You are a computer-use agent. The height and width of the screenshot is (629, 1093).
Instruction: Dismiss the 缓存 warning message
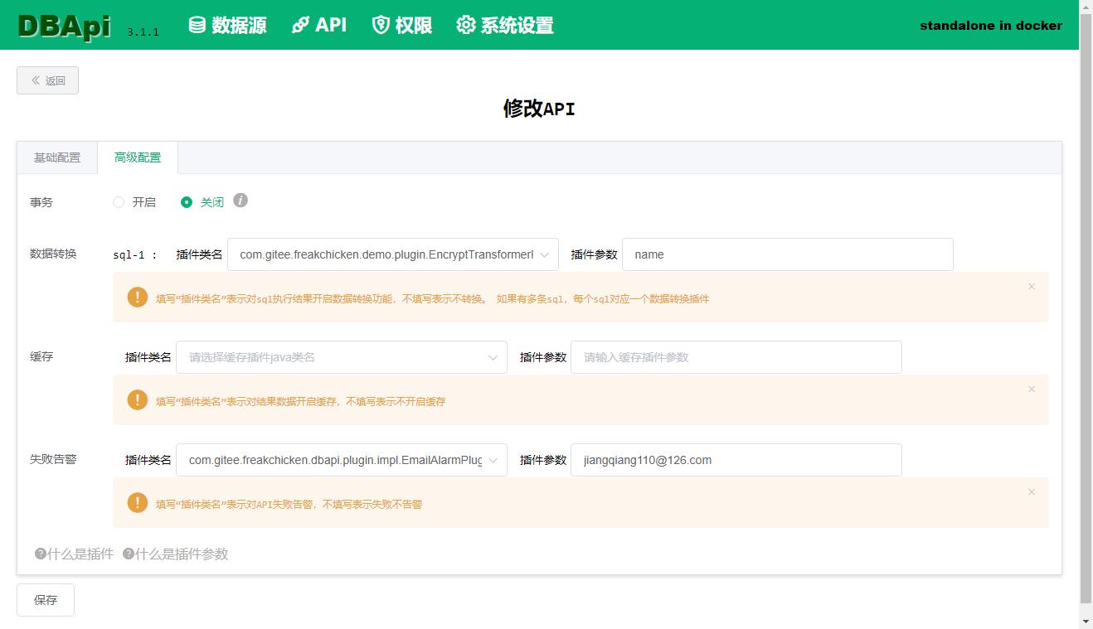point(1031,389)
